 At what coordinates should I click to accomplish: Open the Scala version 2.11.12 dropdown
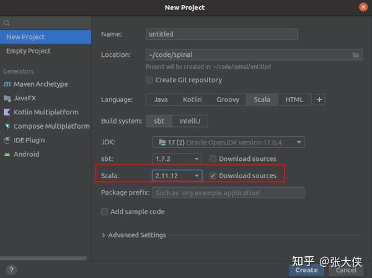click(x=177, y=176)
